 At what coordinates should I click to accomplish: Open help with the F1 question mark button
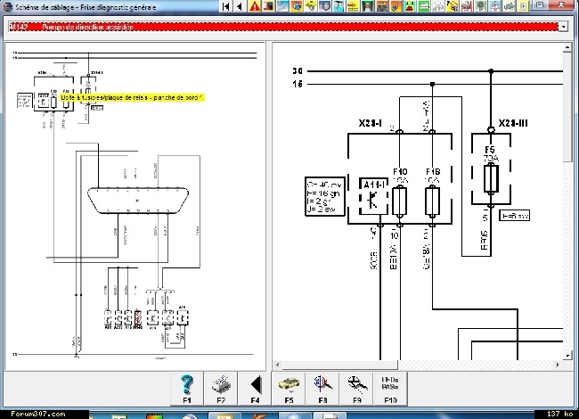[x=187, y=389]
